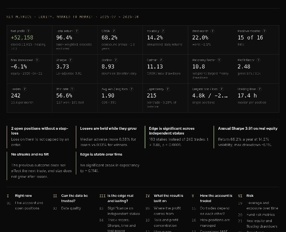Click the 8.93 Sortino value
Image resolution: width=286 pixels, height=232 pixels.
(x=108, y=67)
